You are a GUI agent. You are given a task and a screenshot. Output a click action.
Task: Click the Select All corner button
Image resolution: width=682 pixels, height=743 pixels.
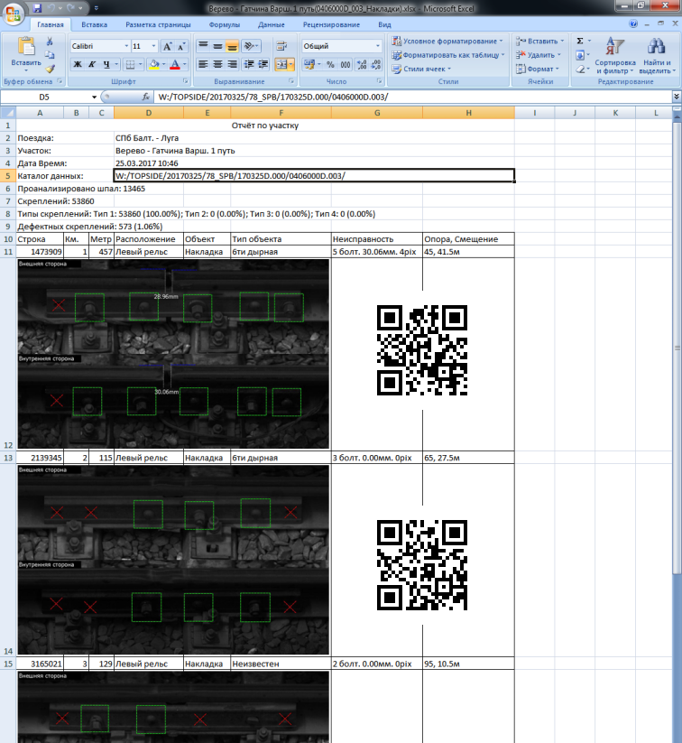click(x=8, y=113)
